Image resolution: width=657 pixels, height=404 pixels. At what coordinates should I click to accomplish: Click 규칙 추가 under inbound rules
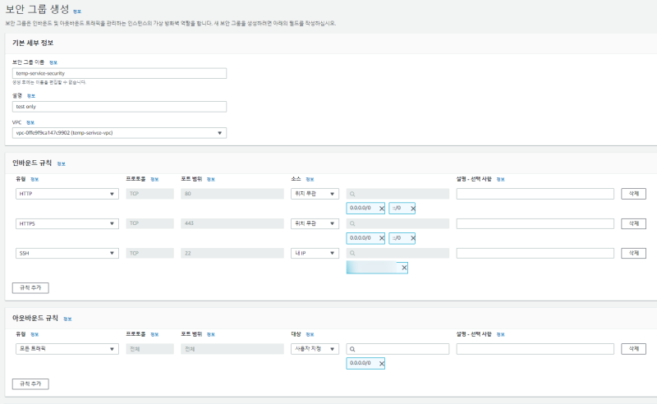point(31,287)
